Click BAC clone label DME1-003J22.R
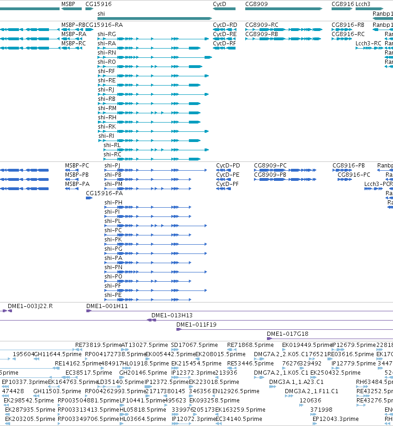The width and height of the screenshot is (393, 426). pyautogui.click(x=30, y=306)
